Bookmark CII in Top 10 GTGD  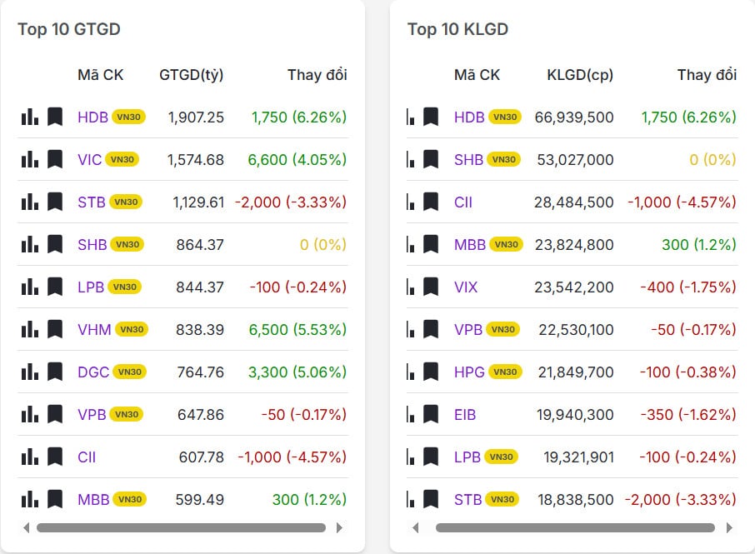coord(55,457)
